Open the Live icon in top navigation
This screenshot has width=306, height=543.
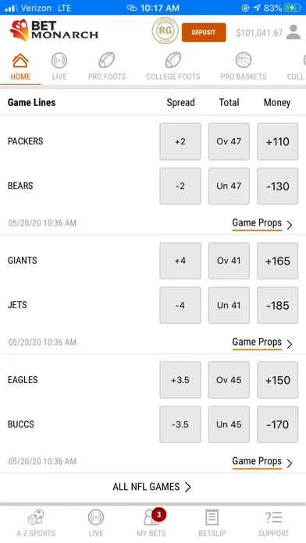click(x=59, y=61)
